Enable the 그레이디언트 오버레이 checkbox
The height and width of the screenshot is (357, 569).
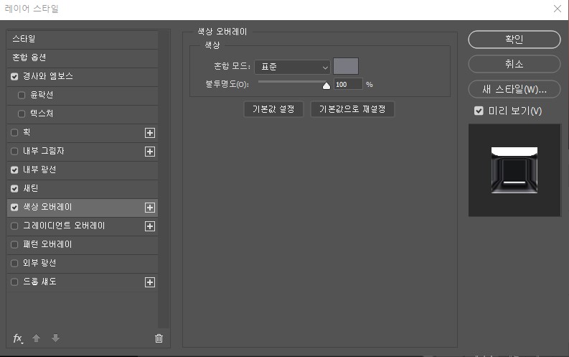14,226
